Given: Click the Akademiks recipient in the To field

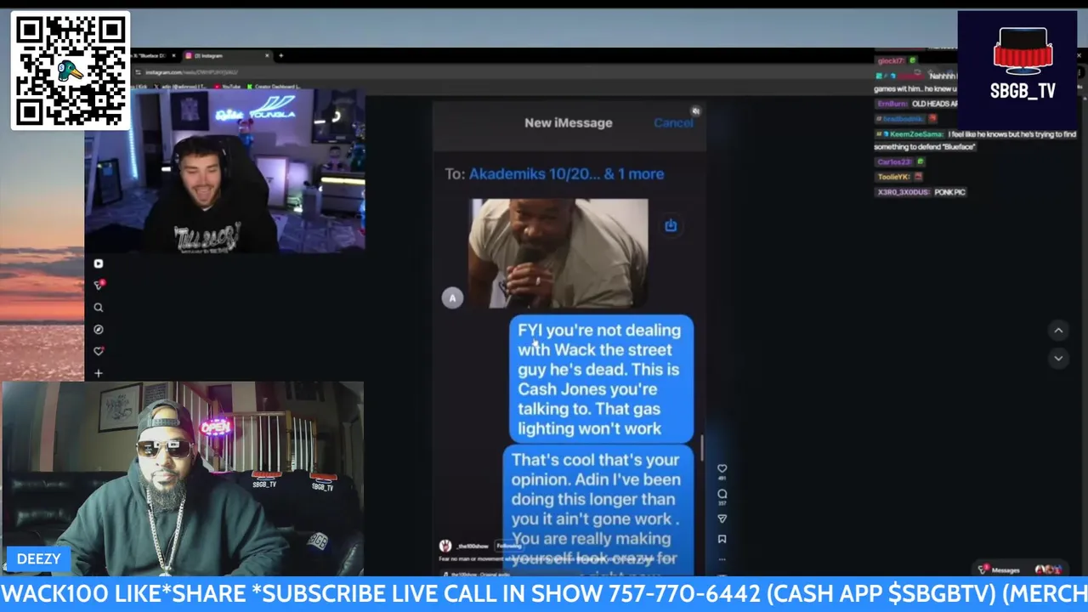Looking at the screenshot, I should coord(566,174).
